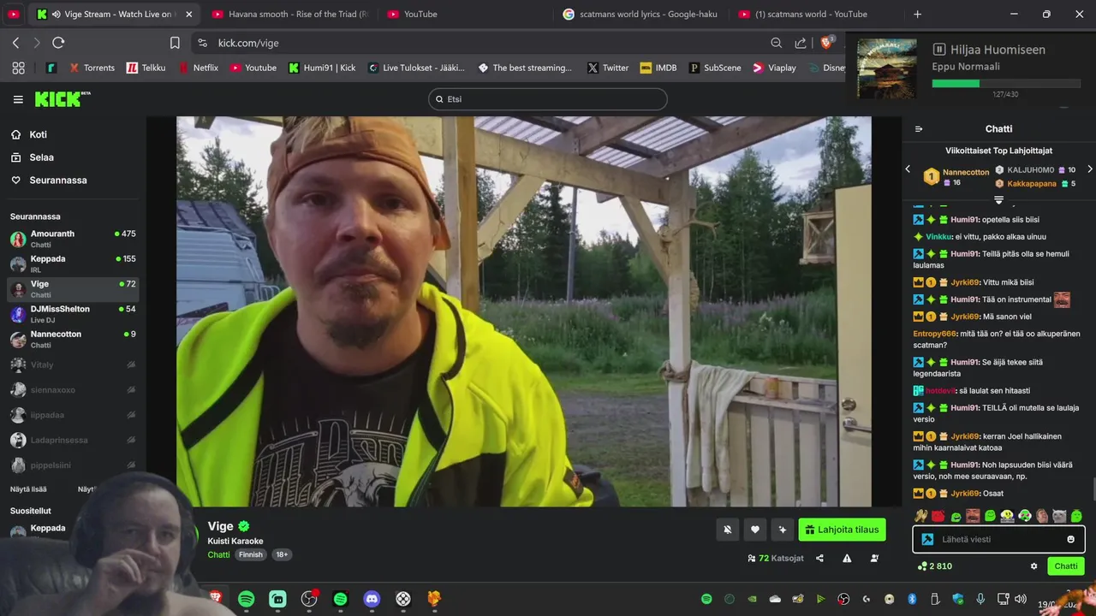
Task: Seek in Eppu Normaali track progress bar
Action: pyautogui.click(x=1006, y=83)
